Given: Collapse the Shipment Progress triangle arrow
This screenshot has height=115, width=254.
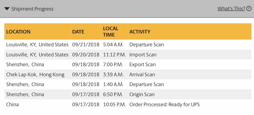Looking at the screenshot, I should pyautogui.click(x=7, y=9).
